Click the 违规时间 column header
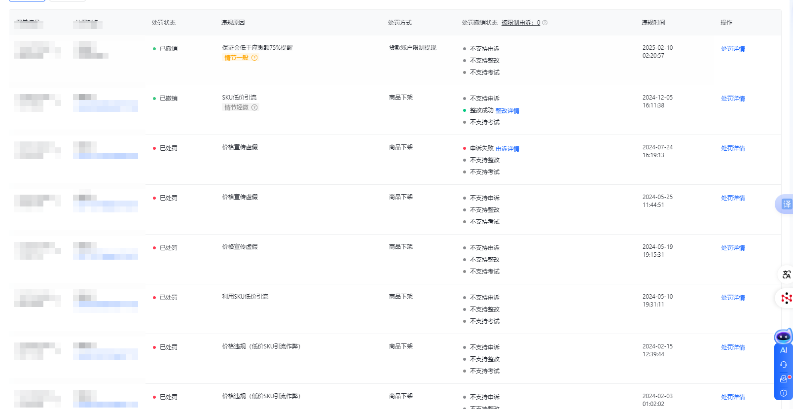The width and height of the screenshot is (793, 409). point(653,23)
